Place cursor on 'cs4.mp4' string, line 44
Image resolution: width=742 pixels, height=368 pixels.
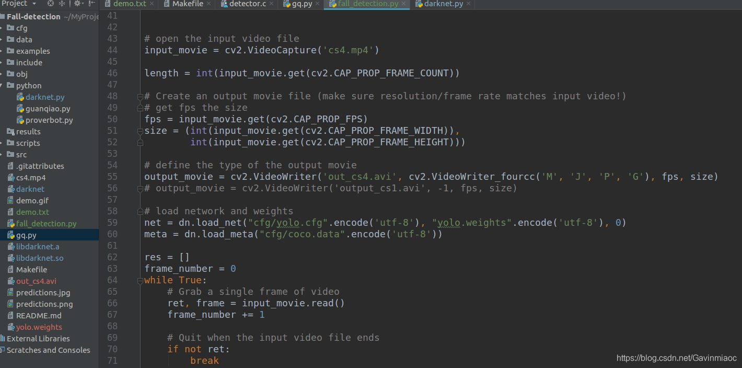[x=349, y=50]
